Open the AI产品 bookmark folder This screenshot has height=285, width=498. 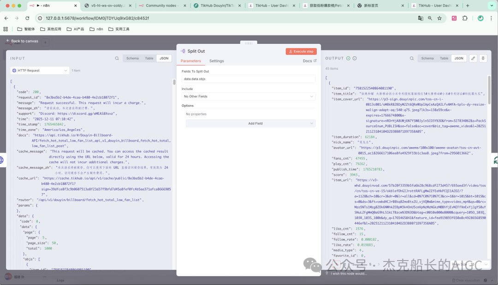(76, 29)
